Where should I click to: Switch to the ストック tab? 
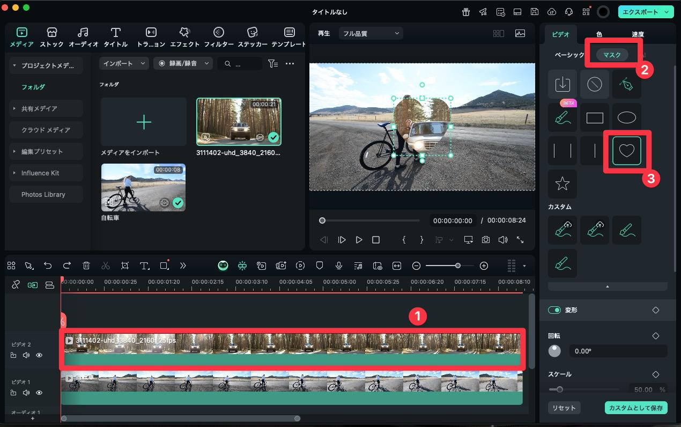click(51, 37)
